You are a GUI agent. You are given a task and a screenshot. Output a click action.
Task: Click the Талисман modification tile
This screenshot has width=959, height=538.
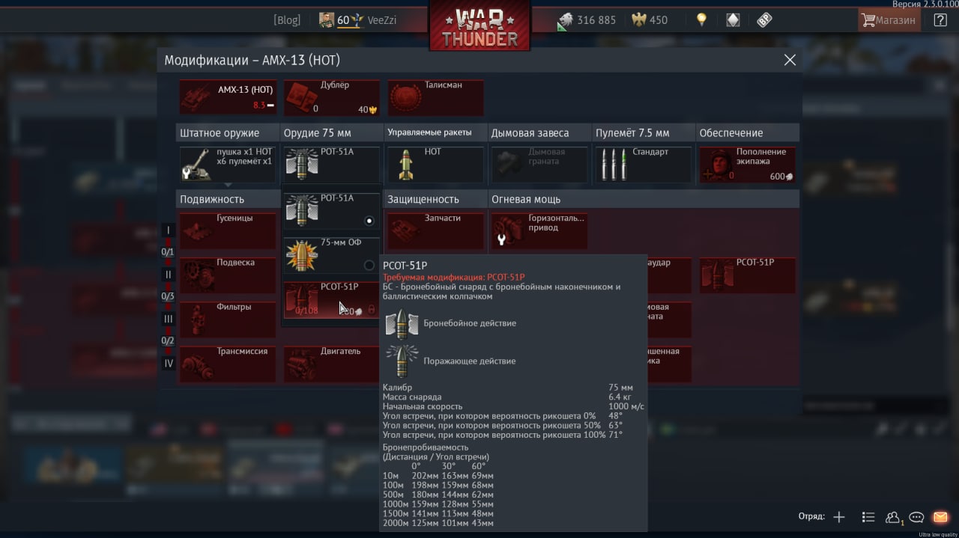(435, 97)
